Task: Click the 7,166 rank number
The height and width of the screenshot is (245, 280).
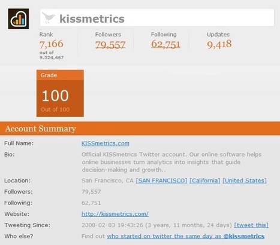Action: [52, 44]
